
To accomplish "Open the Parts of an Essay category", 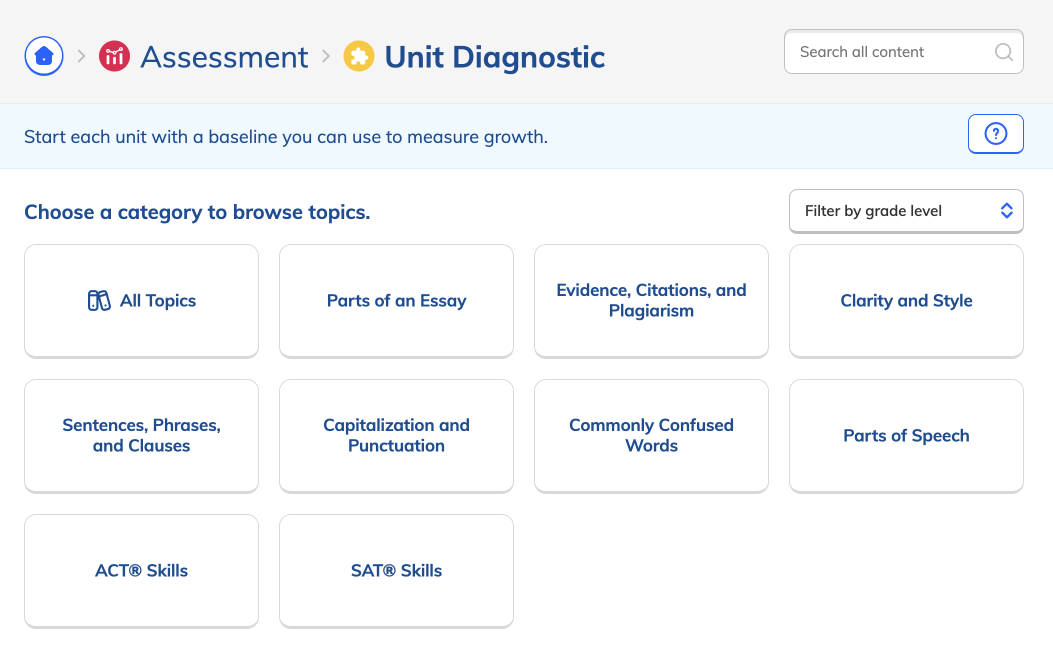I will (396, 300).
